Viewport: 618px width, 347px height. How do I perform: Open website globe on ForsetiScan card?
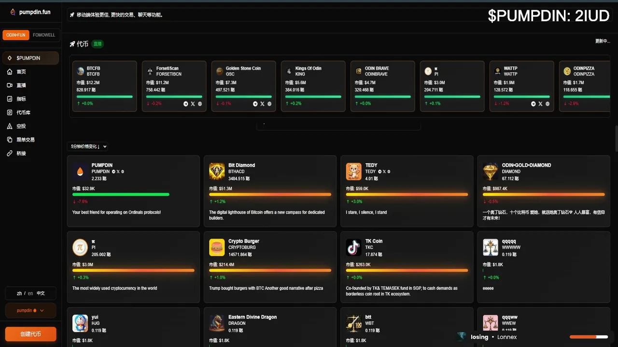(x=200, y=104)
